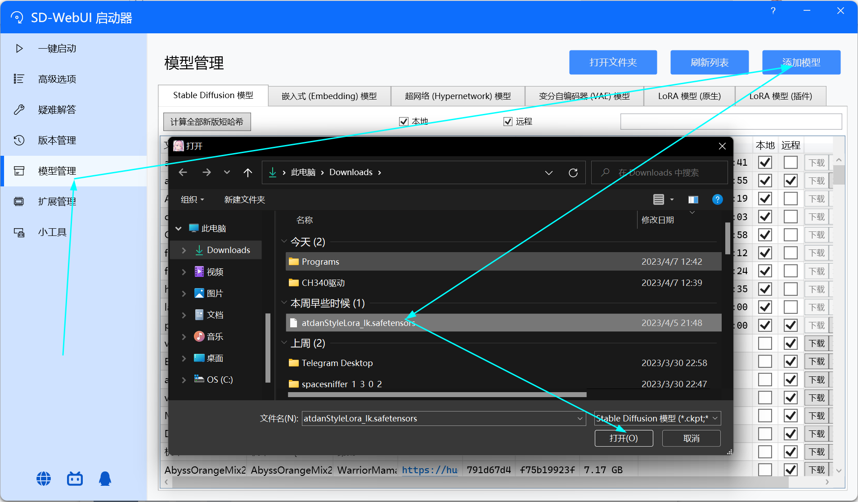Go back in file dialog navigation

click(183, 172)
